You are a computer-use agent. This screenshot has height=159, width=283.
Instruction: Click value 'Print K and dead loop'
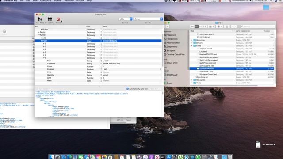tap(111, 64)
